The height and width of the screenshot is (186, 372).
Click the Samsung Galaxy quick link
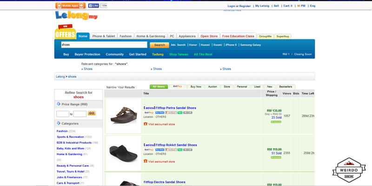(x=251, y=45)
